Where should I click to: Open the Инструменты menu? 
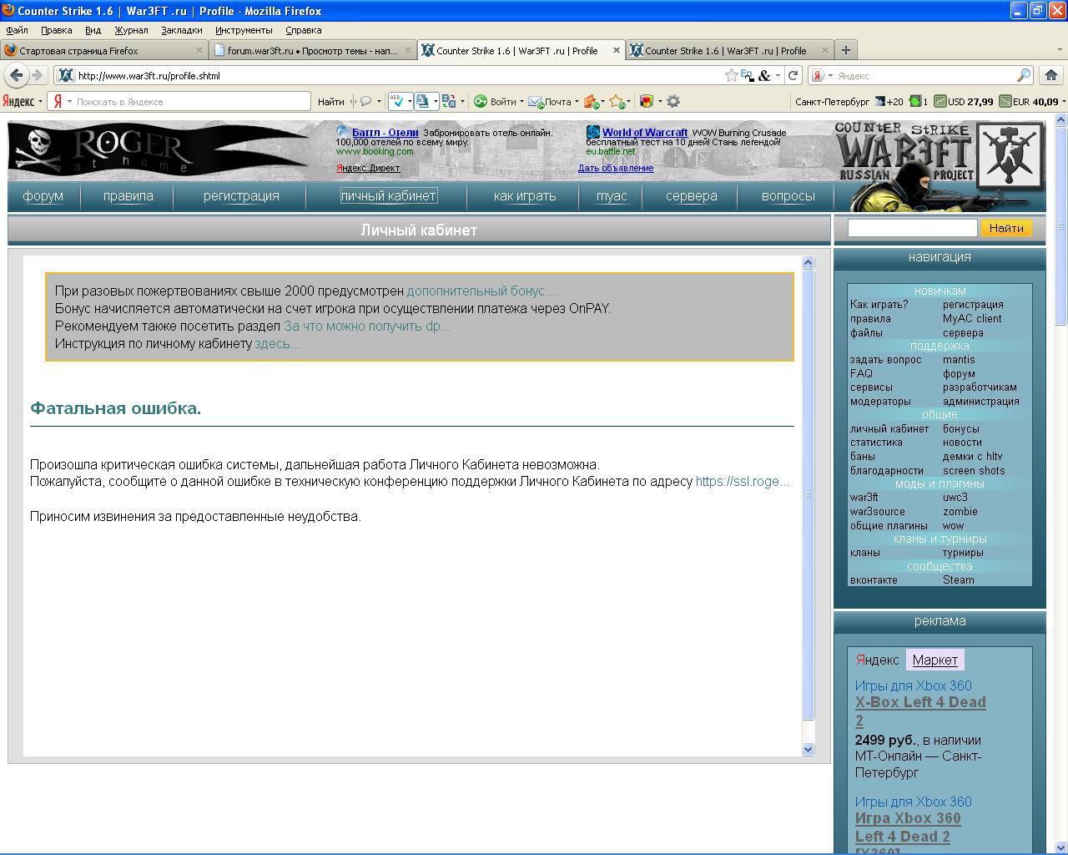244,30
